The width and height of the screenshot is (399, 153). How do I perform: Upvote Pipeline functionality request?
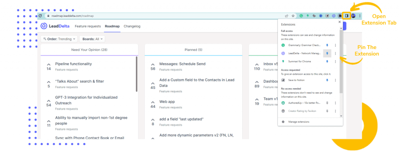click(49, 65)
